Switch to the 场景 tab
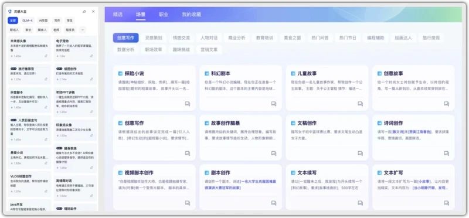The image size is (469, 218). [141, 14]
